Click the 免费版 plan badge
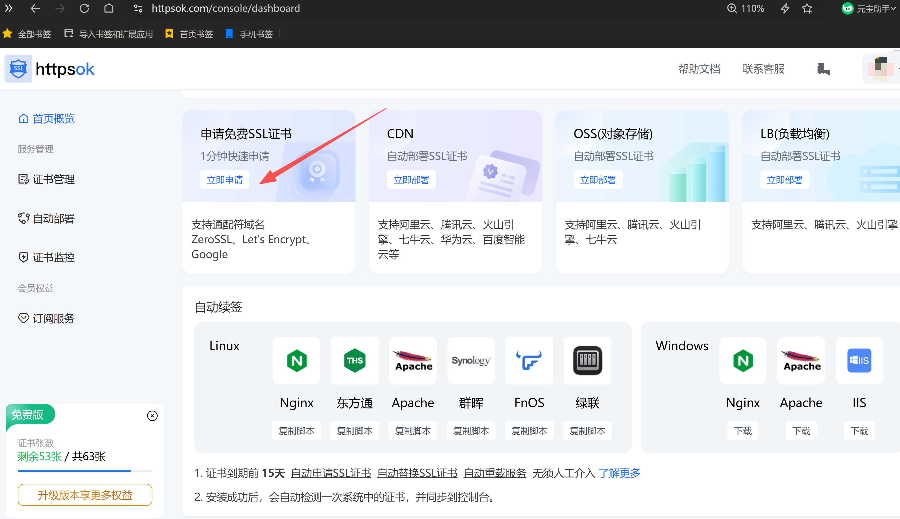The image size is (900, 519). 30,414
